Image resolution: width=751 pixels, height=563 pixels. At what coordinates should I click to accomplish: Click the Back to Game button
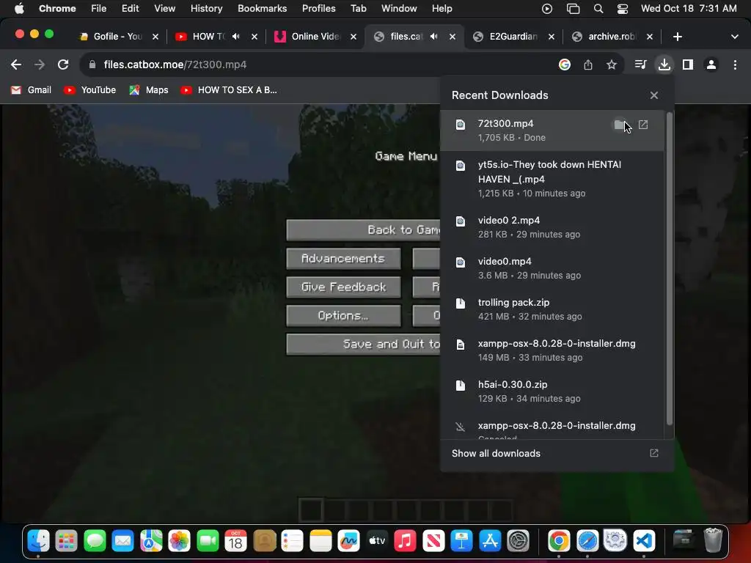[x=362, y=229]
